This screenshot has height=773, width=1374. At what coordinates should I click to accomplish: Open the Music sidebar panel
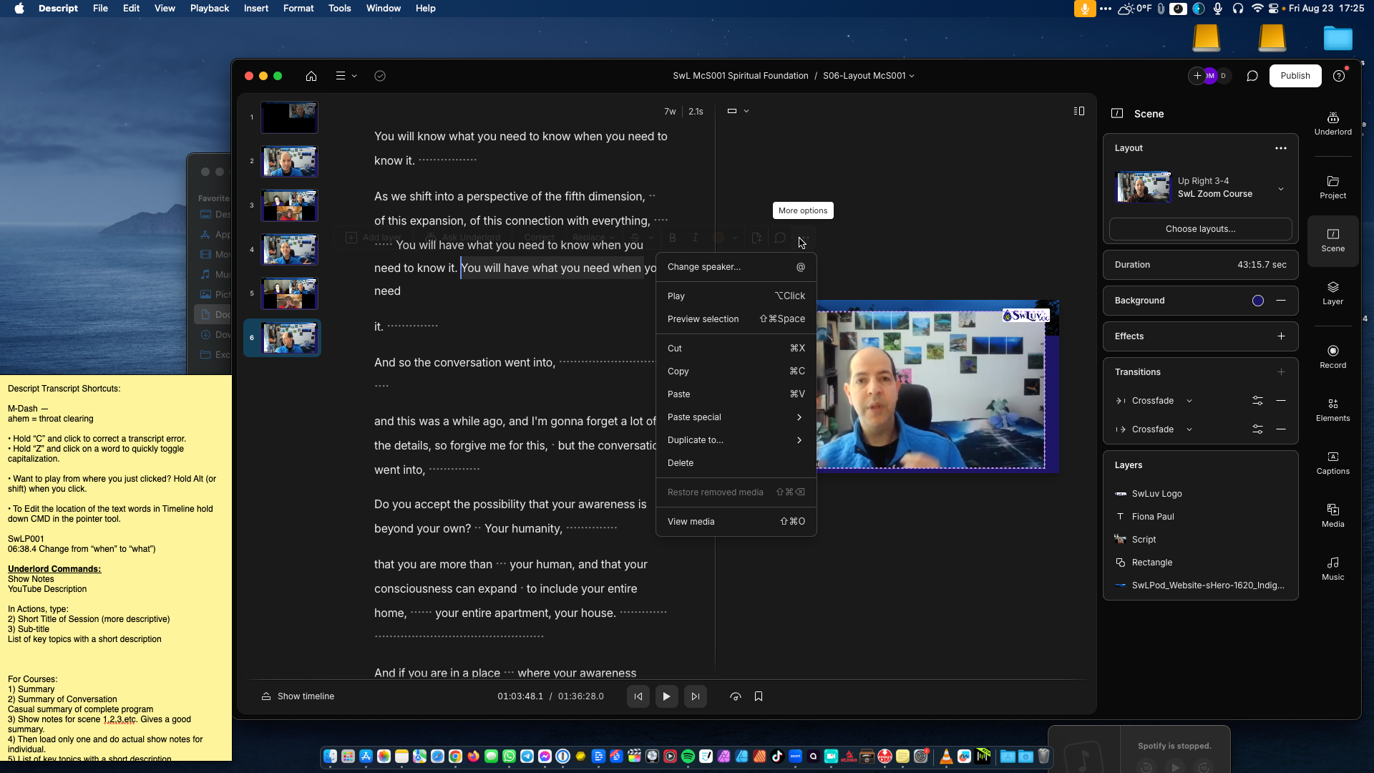point(1332,568)
